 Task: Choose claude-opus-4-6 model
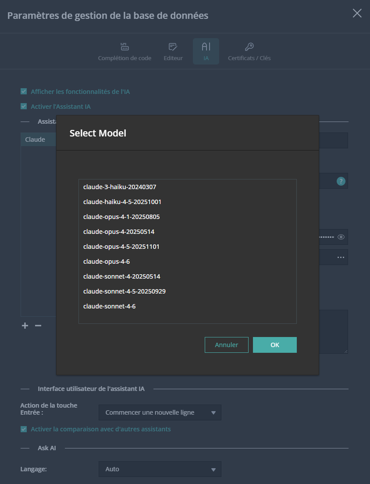188,262
